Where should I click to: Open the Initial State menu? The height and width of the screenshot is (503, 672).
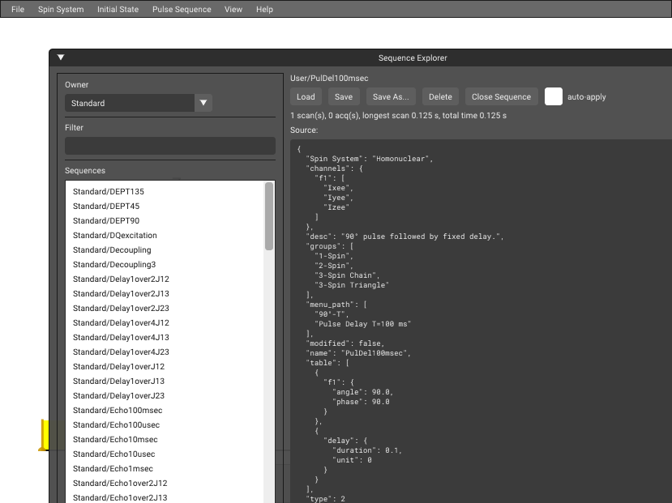118,9
